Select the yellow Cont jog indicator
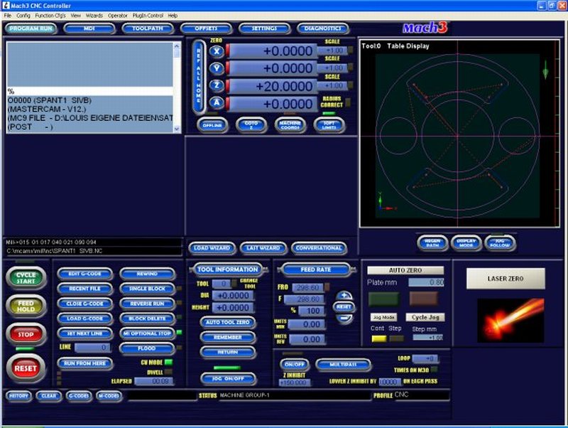Screen dimensions: 568x428 pyautogui.click(x=379, y=338)
